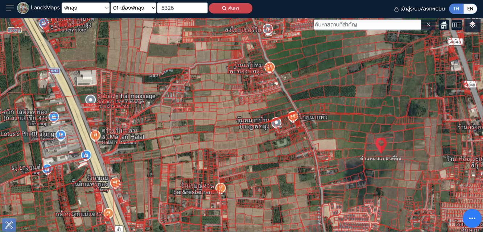The width and height of the screenshot is (483, 232).
Task: Switch language to TH
Action: (x=456, y=9)
